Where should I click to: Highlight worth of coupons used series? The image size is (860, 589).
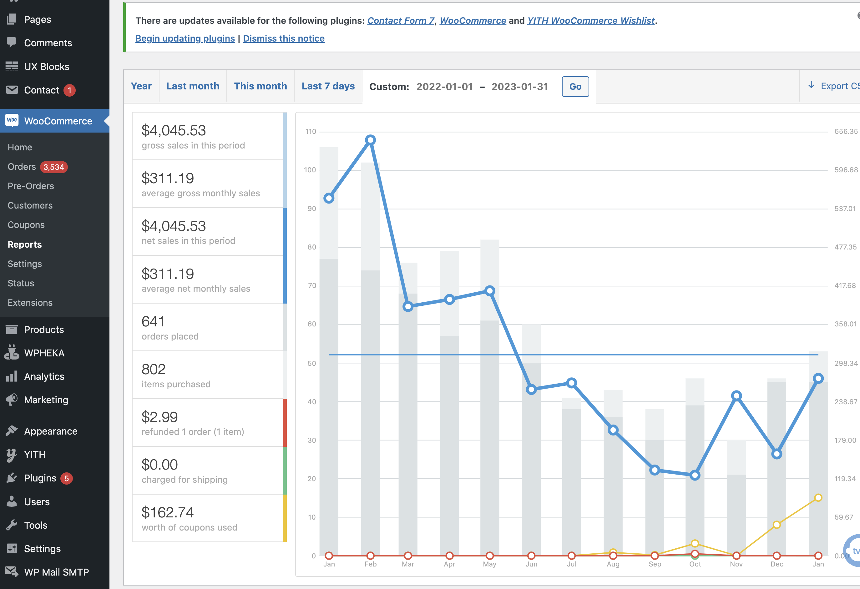210,518
